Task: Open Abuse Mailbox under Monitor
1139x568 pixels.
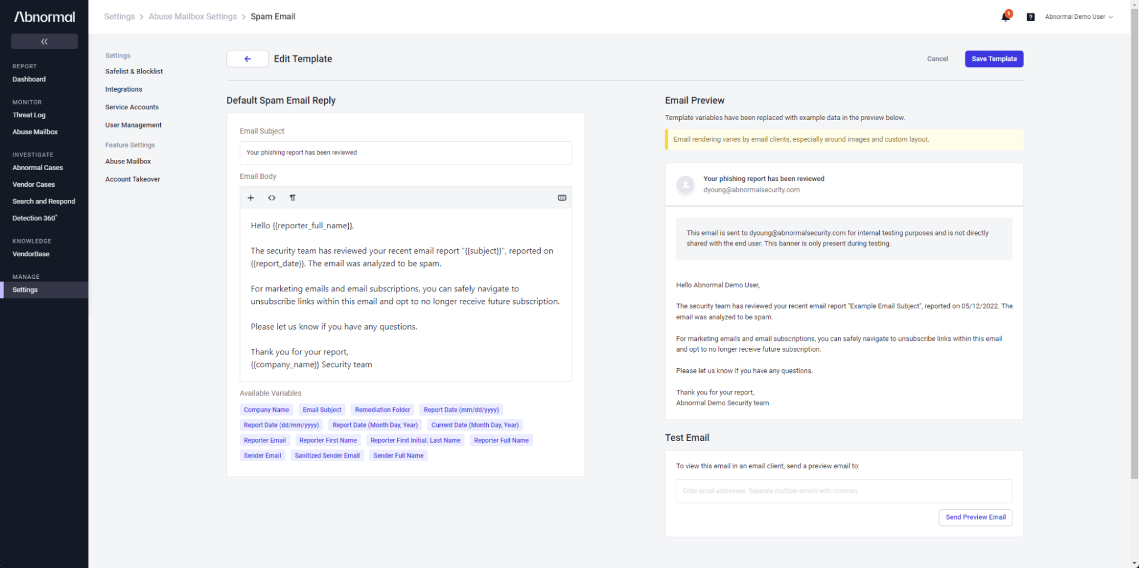Action: (35, 132)
